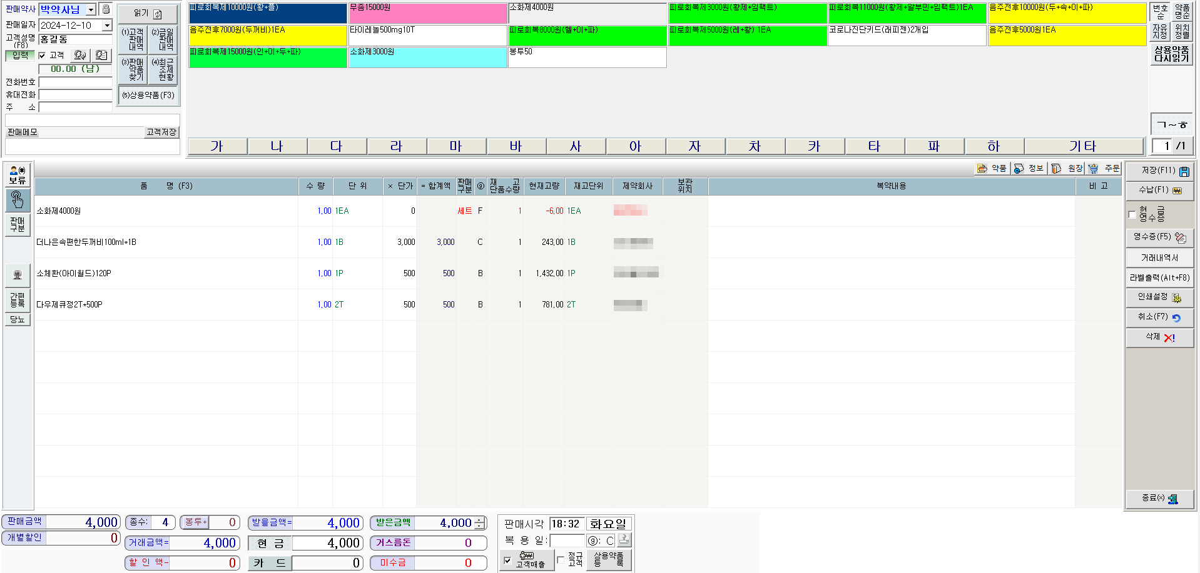Click the customer refresh icon next to 고객 checkbox
Image resolution: width=1200 pixels, height=573 pixels.
80,55
